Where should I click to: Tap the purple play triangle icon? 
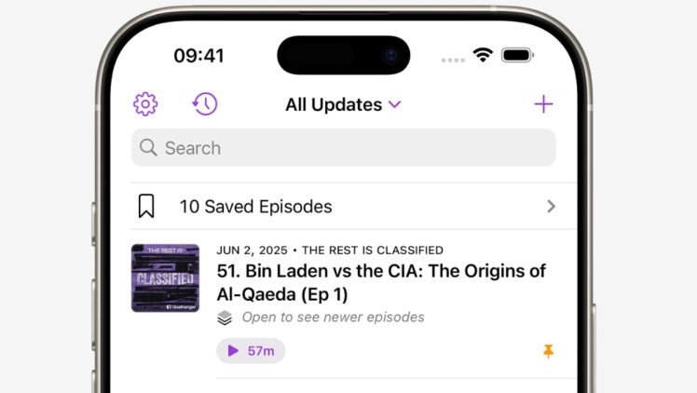coord(233,351)
